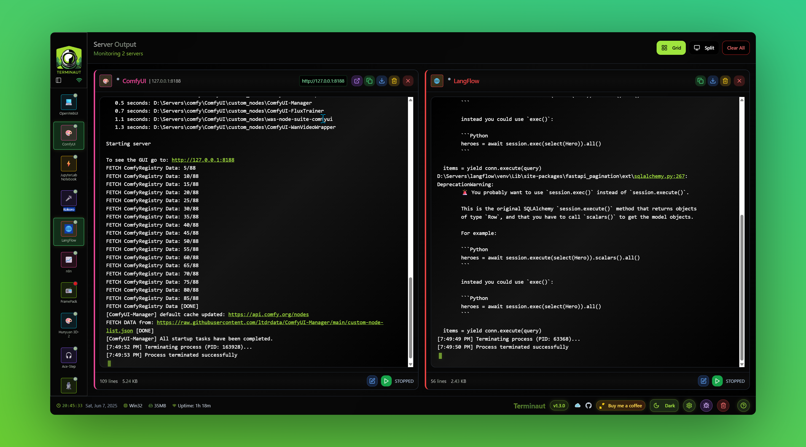
Task: Copy ComfyUI output to clipboard
Action: pyautogui.click(x=369, y=81)
